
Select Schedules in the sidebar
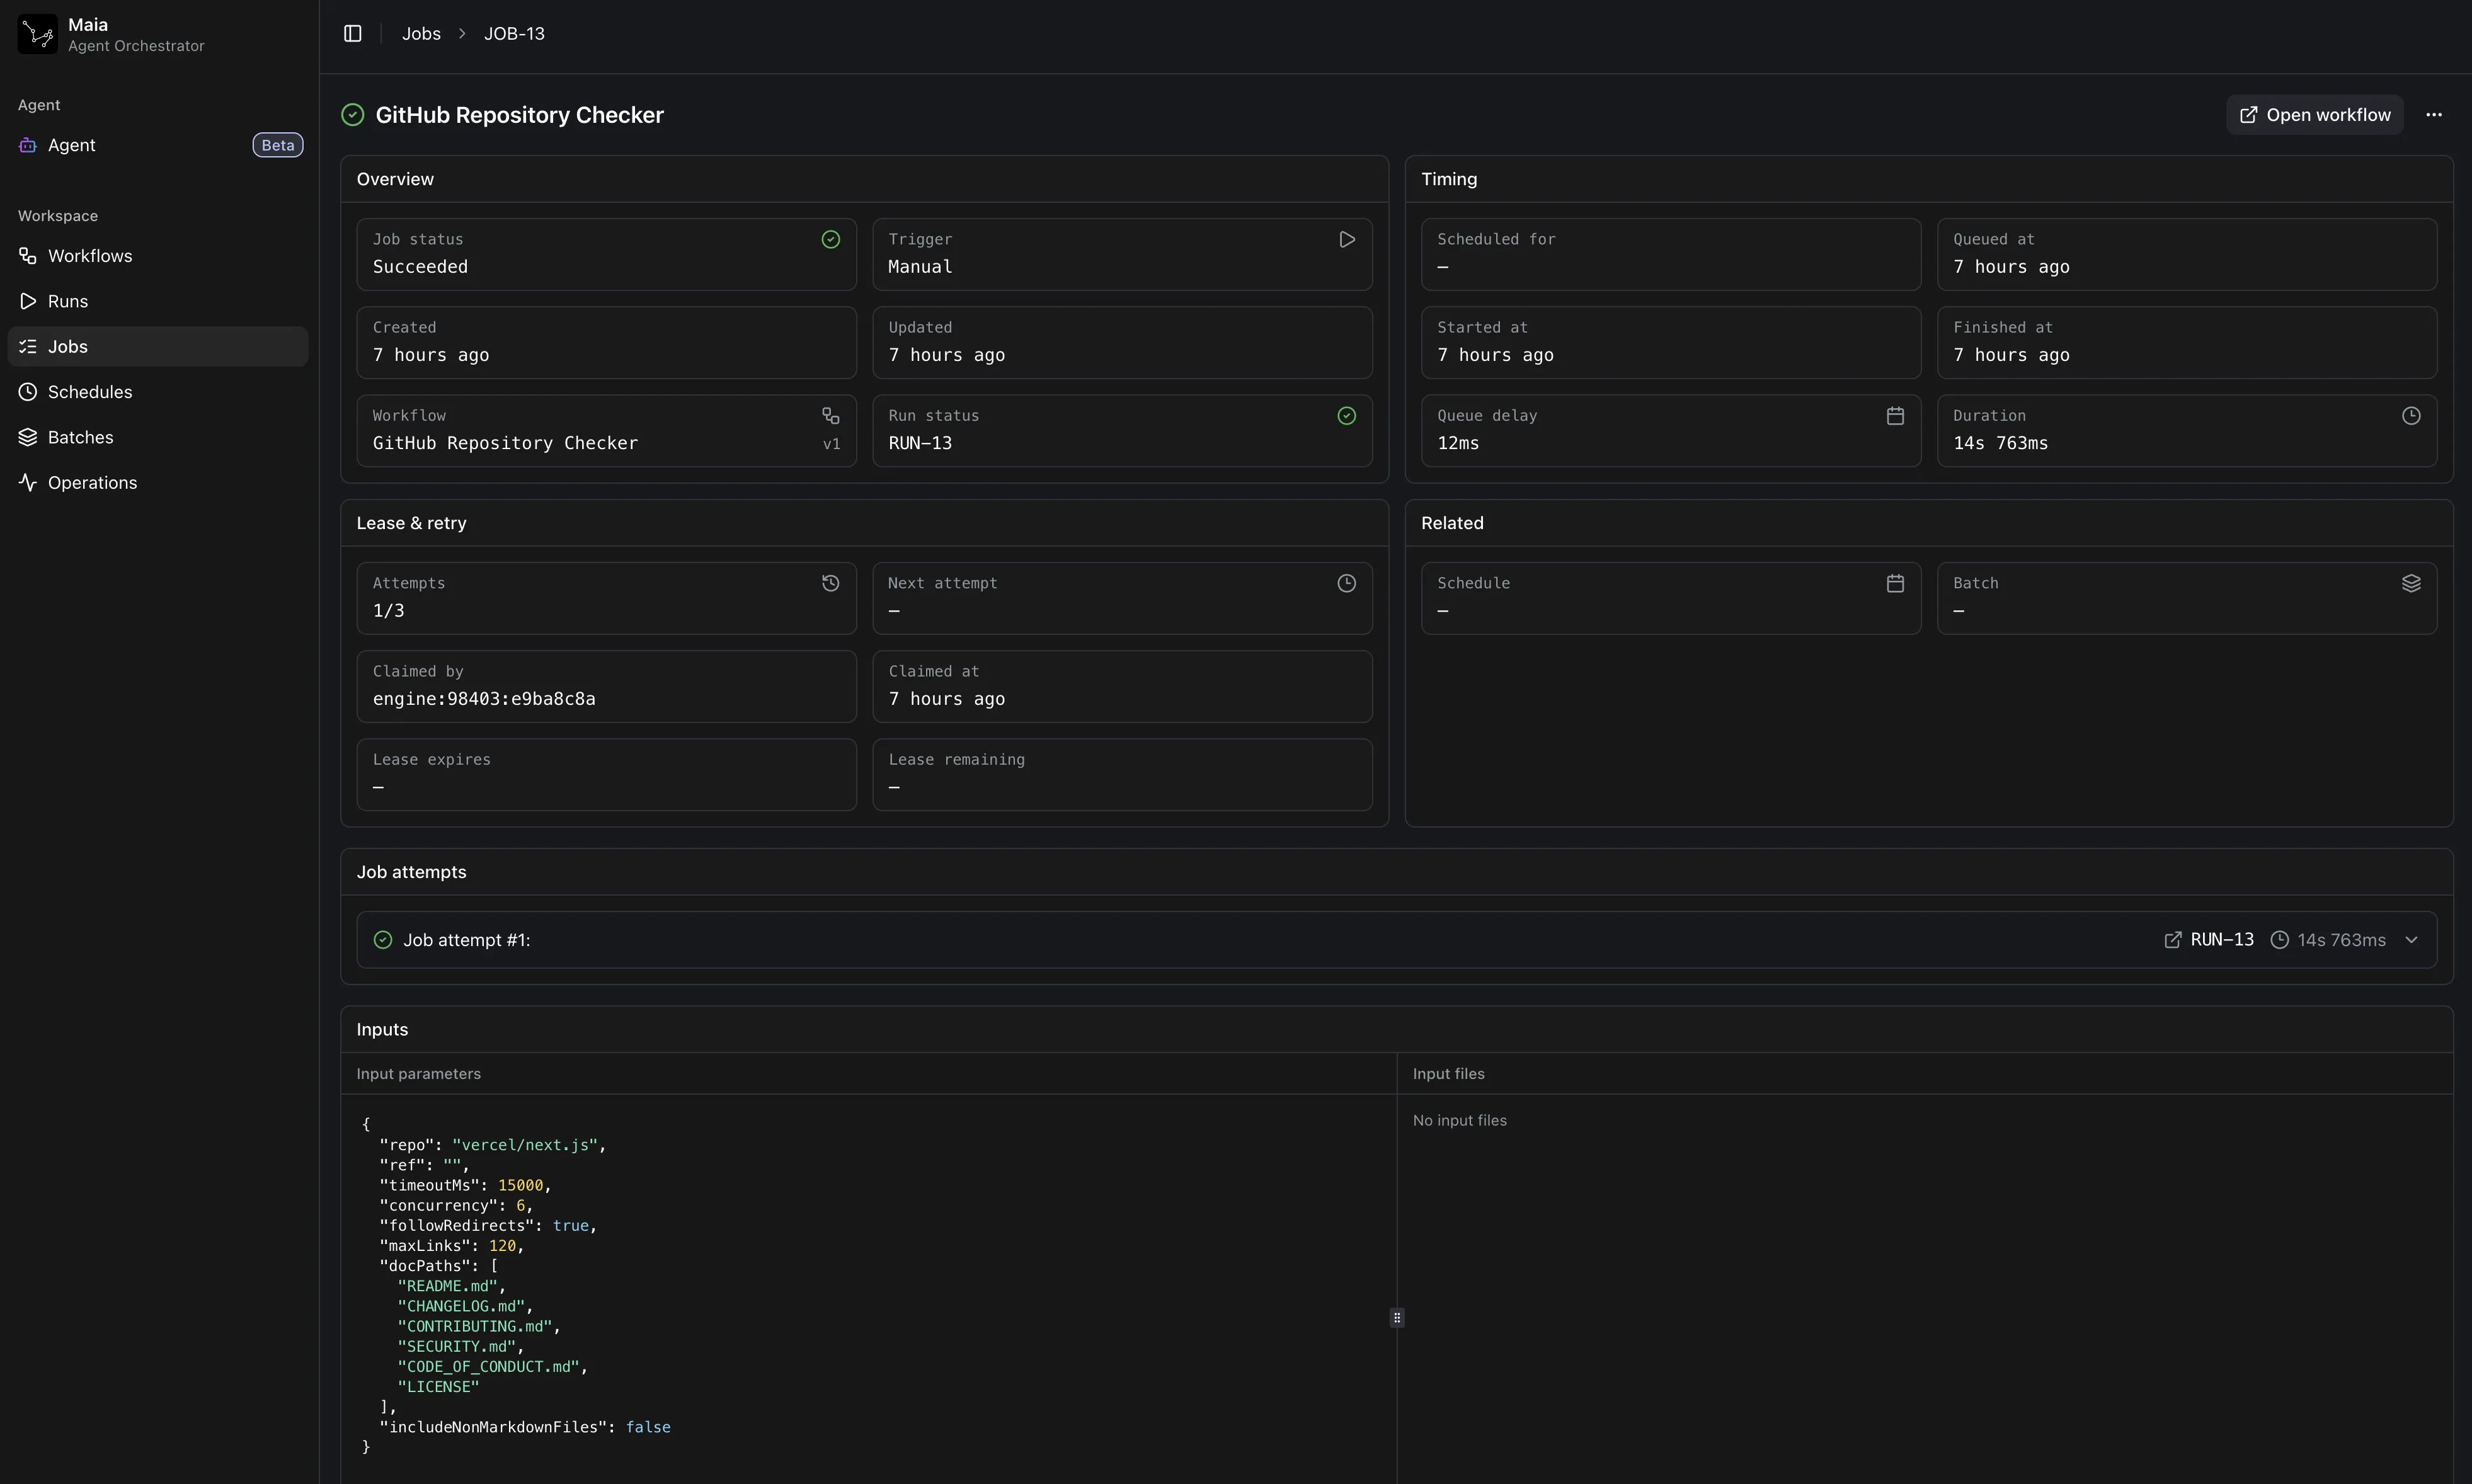[x=90, y=392]
